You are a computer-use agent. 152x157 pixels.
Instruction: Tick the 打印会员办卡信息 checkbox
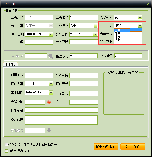coord(6,151)
